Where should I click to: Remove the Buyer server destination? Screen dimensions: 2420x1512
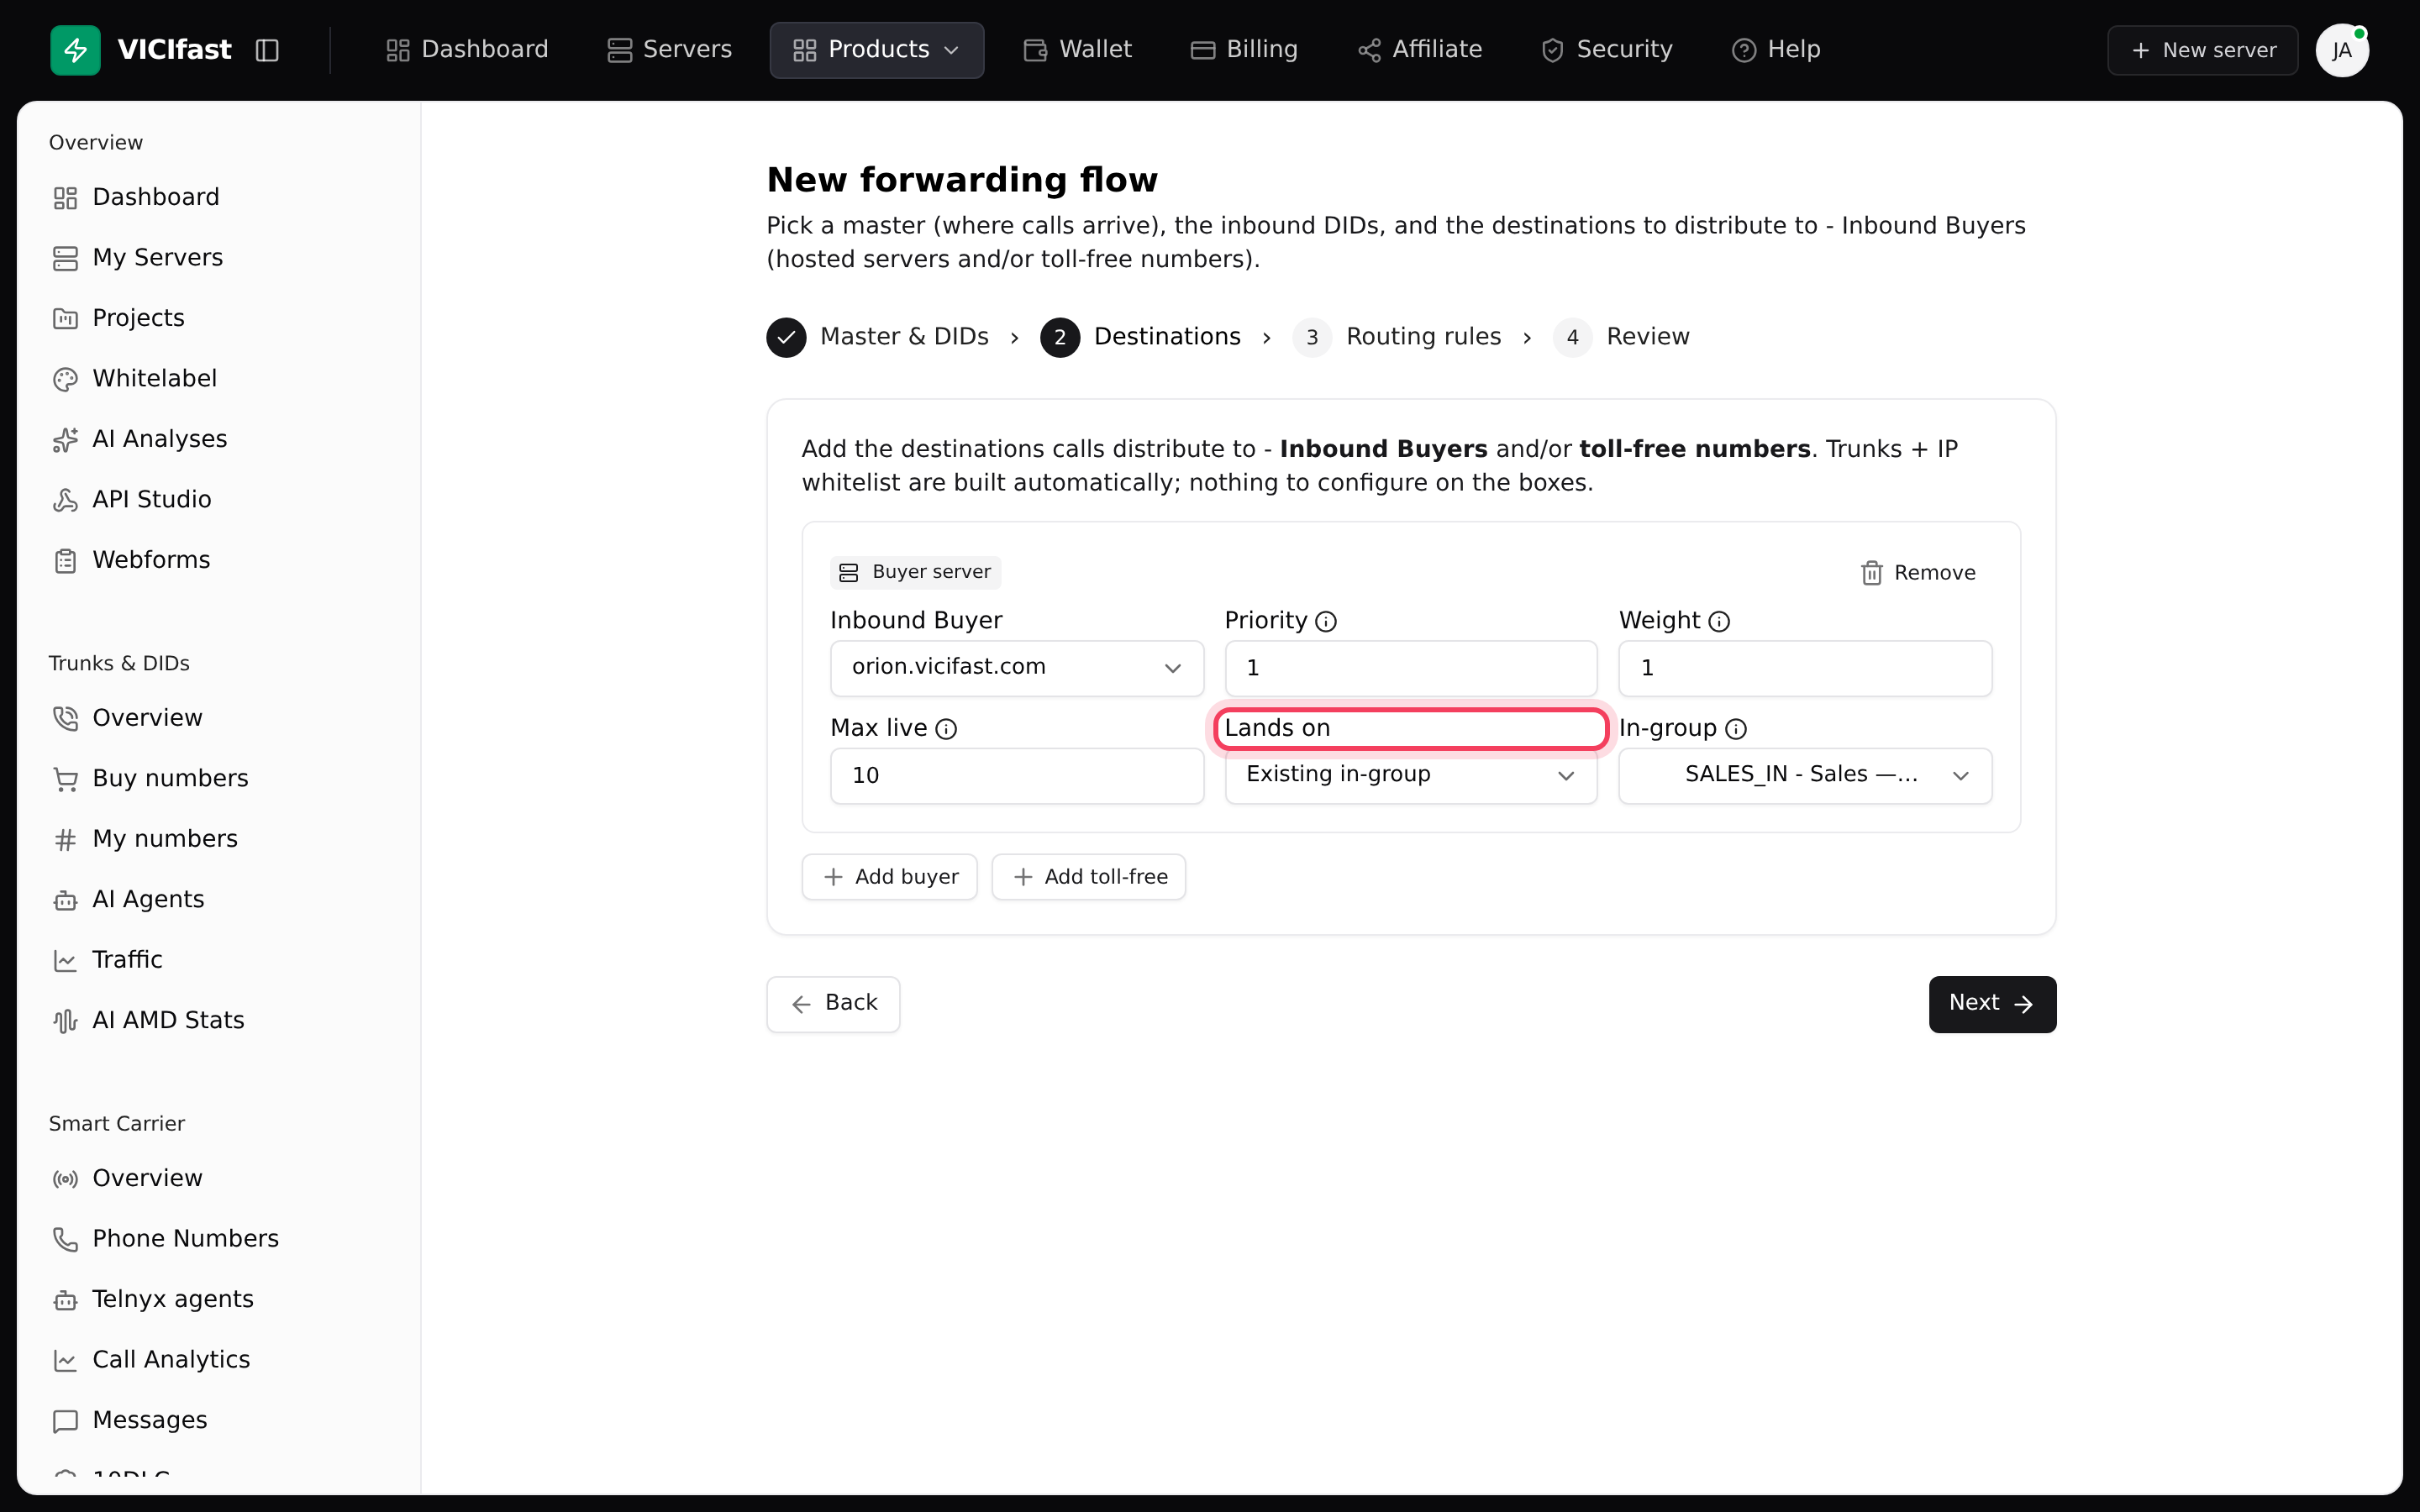[x=1918, y=573]
